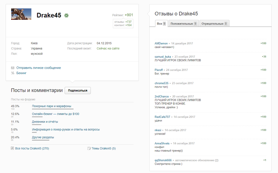
Task: Click the envelope icon for personal message
Action: tap(13, 68)
